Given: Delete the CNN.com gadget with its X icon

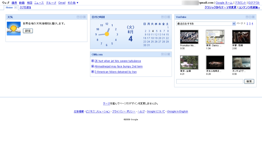Looking at the screenshot, I should coord(169,54).
